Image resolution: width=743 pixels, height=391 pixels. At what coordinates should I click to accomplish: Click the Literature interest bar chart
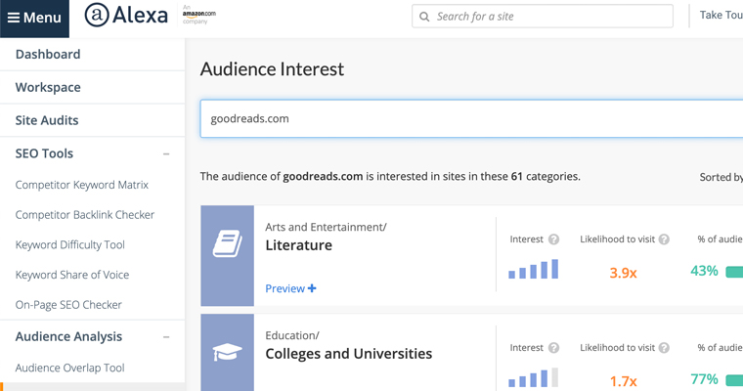point(534,269)
